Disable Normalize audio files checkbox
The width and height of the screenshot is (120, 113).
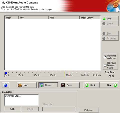[x=105, y=57]
